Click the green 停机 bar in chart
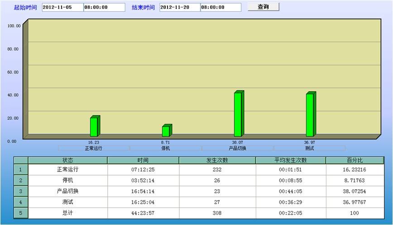 [x=166, y=131]
